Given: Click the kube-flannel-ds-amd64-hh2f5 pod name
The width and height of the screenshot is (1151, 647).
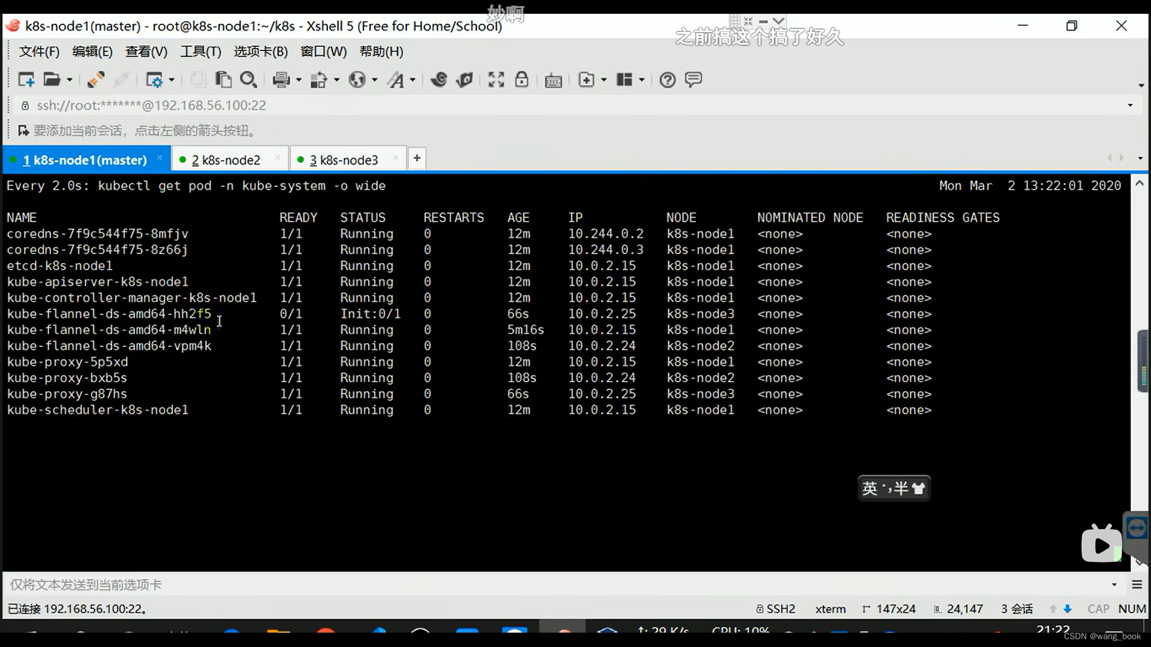Looking at the screenshot, I should point(109,314).
